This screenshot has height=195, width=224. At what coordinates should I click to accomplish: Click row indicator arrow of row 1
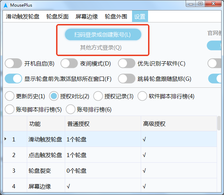pyautogui.click(x=6, y=139)
